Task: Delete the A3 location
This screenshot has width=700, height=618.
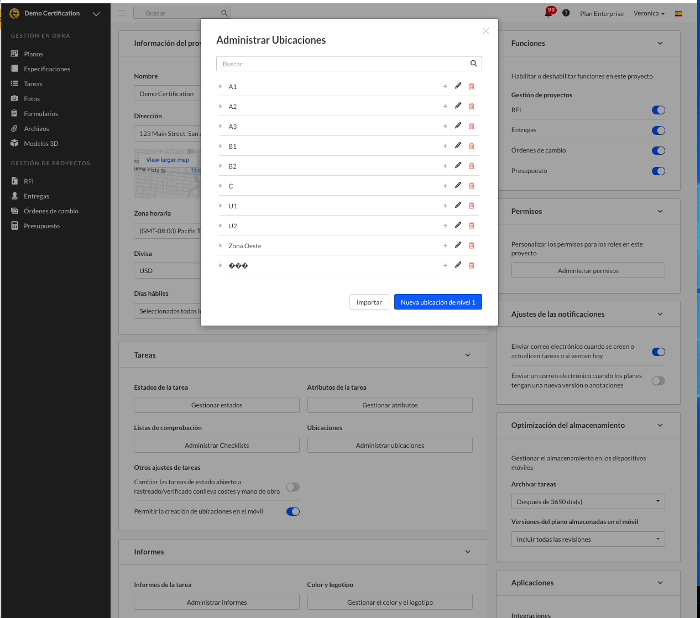Action: point(472,126)
